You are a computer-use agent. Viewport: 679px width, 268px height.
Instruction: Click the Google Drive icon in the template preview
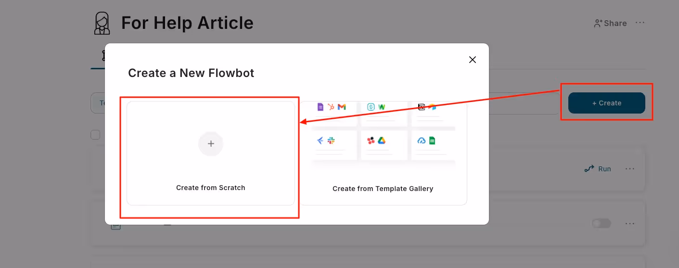(x=381, y=140)
